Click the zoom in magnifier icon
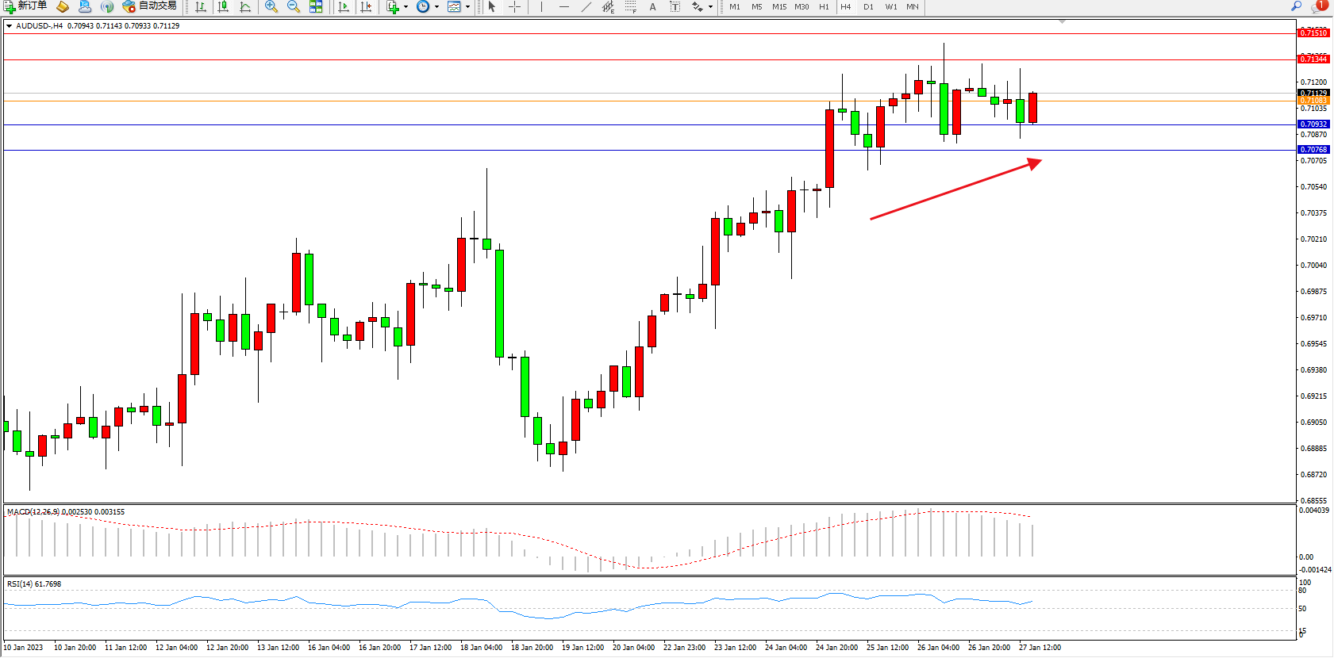 (x=271, y=6)
